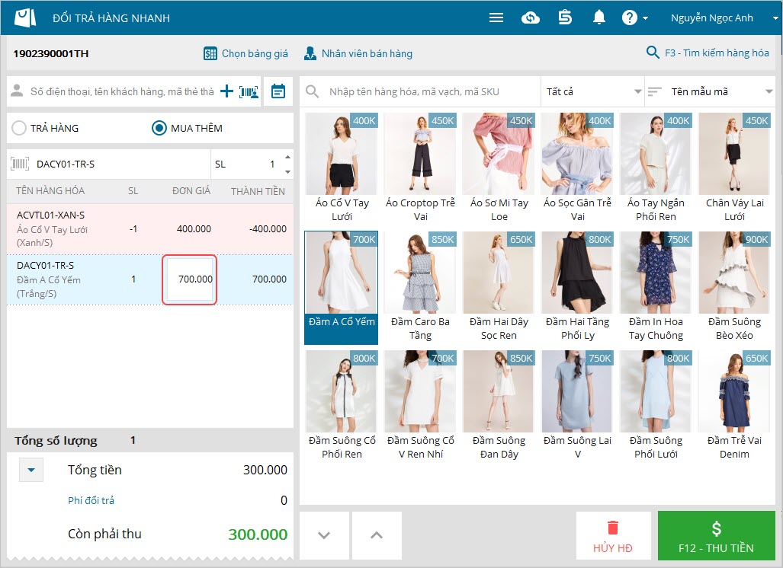Screen dimensions: 783x568
Task: Click the Phí đổi trả link
Action: click(x=91, y=500)
